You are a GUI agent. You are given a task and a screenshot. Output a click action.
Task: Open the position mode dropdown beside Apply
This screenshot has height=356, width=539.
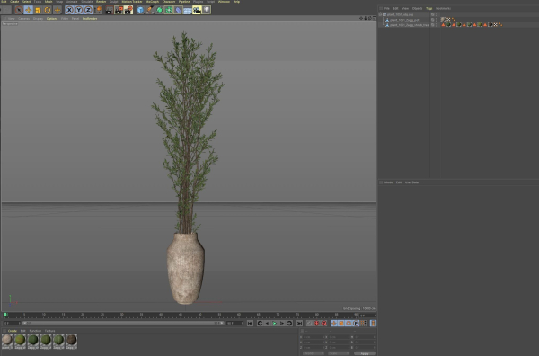pos(314,353)
